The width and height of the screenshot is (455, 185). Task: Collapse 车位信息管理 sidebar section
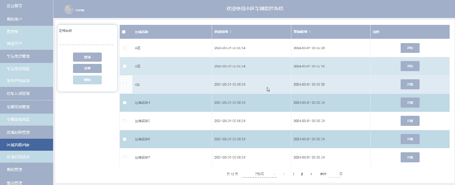coord(27,56)
